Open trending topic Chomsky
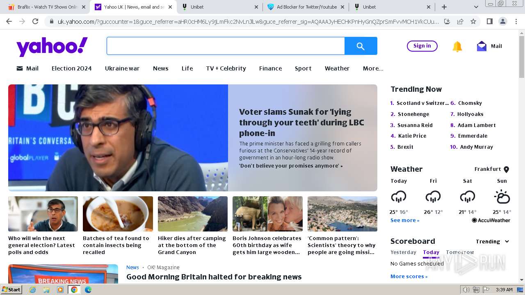Viewport: 525px width, 295px height. [x=470, y=103]
